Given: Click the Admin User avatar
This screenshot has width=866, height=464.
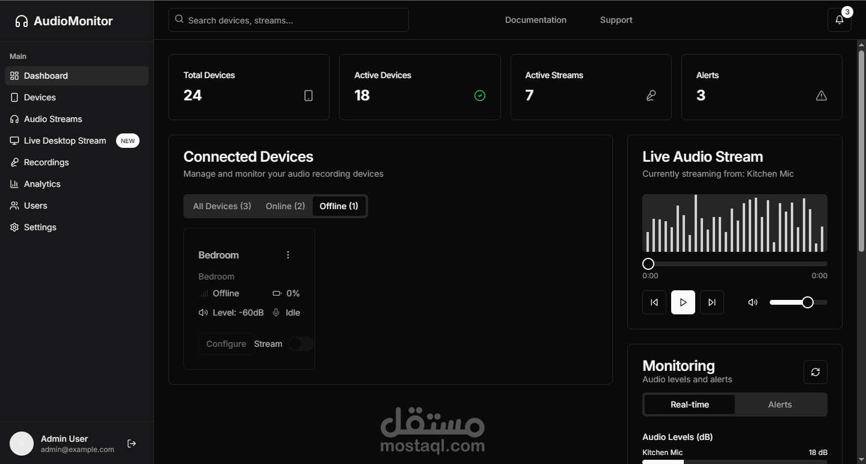Looking at the screenshot, I should tap(22, 444).
